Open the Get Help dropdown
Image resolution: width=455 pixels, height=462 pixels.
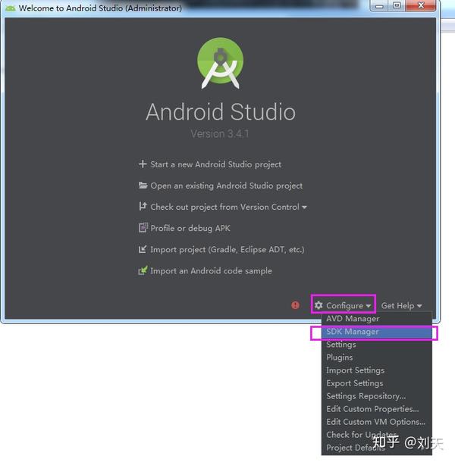401,305
